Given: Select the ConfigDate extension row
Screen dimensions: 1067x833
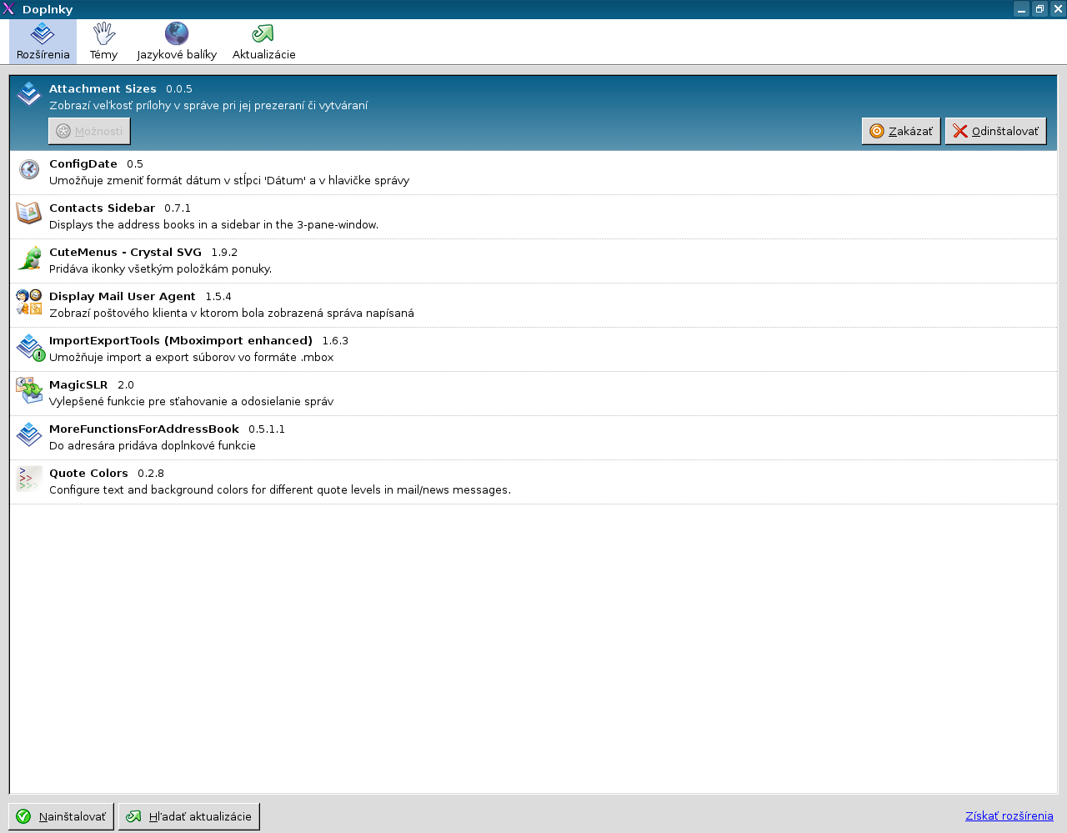Looking at the screenshot, I should pyautogui.click(x=533, y=173).
